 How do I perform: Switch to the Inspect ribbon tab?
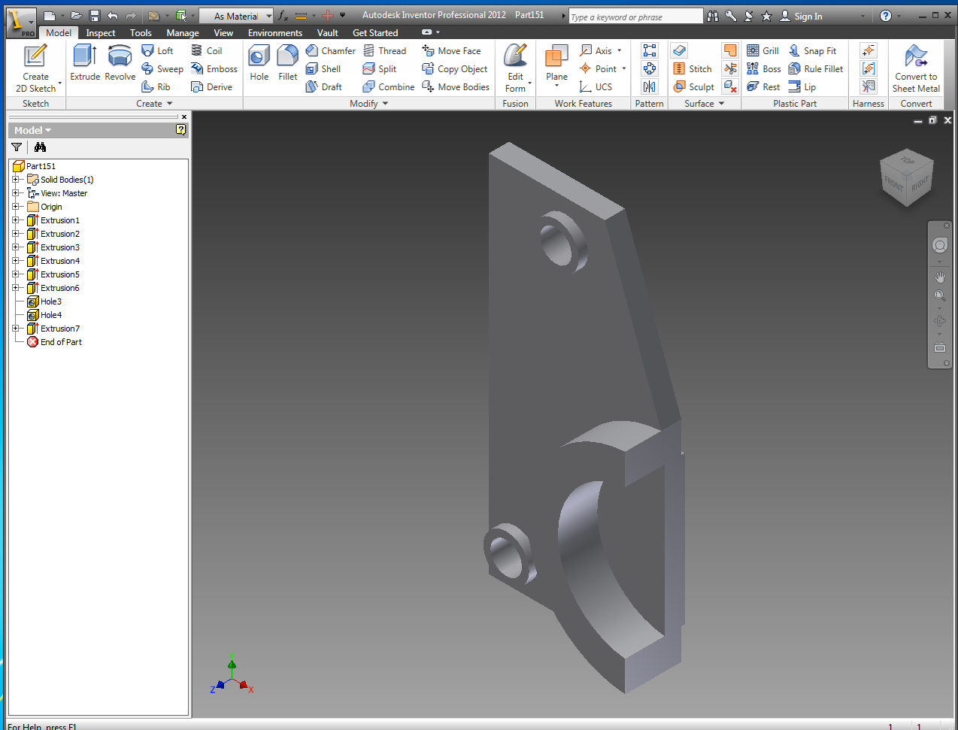[x=100, y=32]
